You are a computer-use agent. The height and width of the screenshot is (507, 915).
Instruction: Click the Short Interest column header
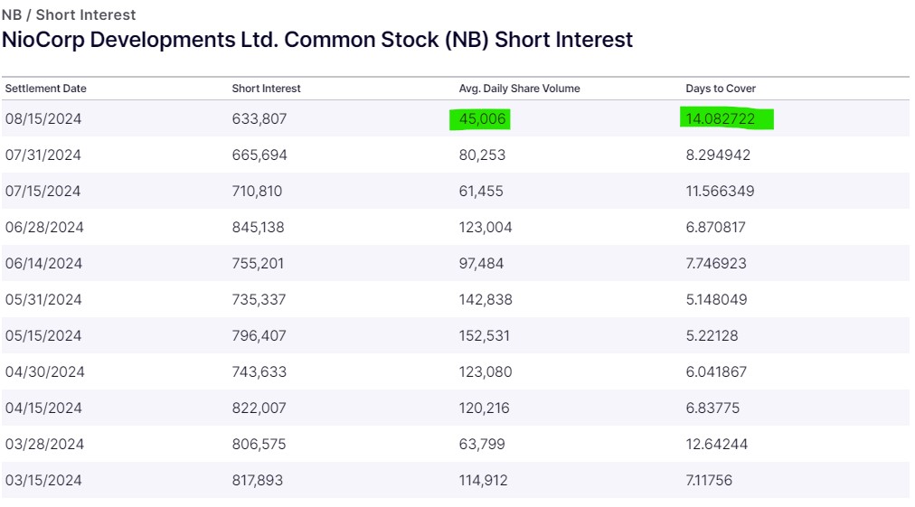click(267, 89)
